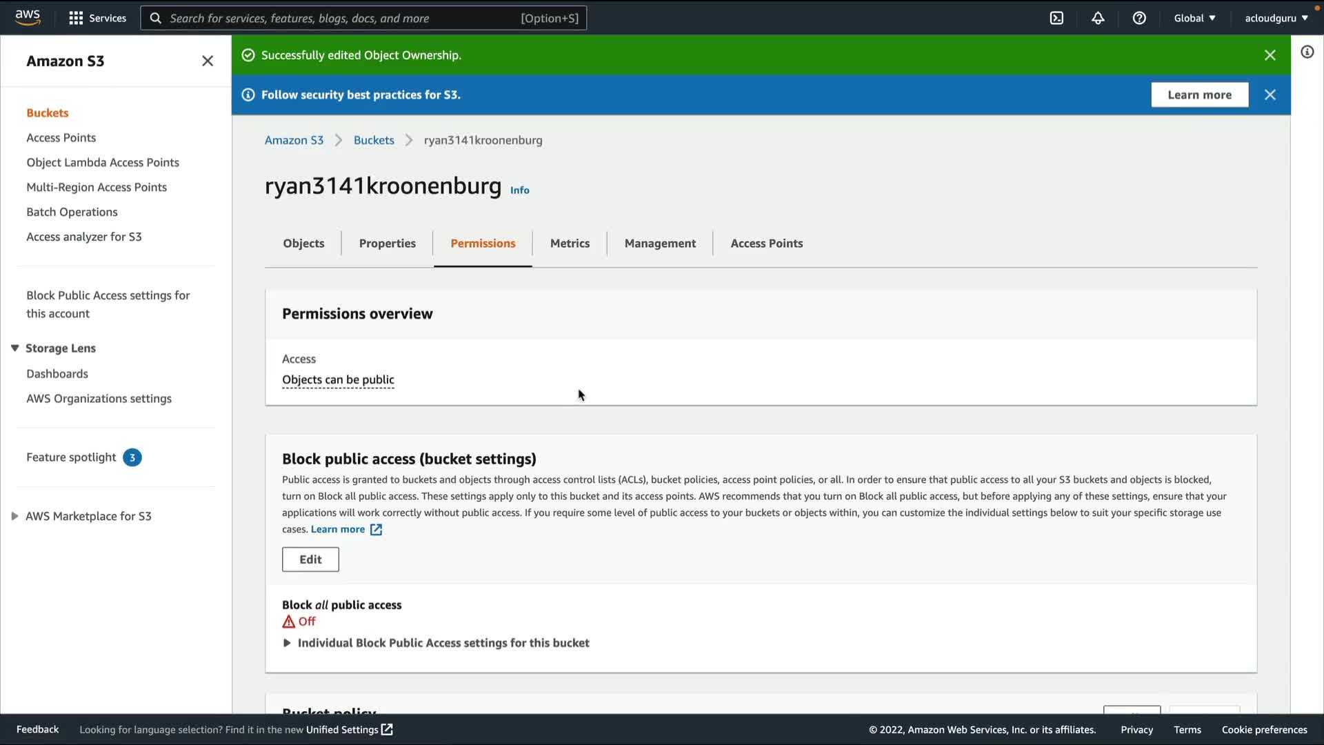Dismiss the green success banner
This screenshot has width=1324, height=745.
tap(1270, 55)
